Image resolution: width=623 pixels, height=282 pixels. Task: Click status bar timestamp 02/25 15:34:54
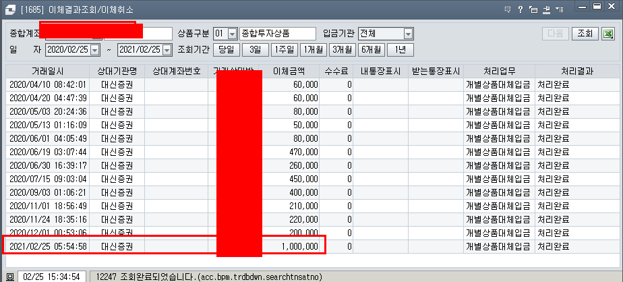tap(51, 277)
